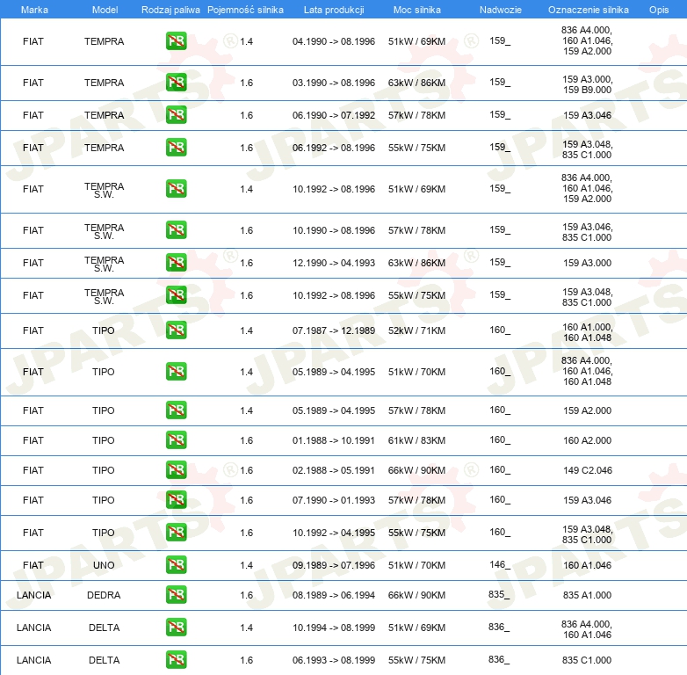Viewport: 687px width, 675px height.
Task: Click the Oznaczenie silnika column header
Action: [x=588, y=10]
